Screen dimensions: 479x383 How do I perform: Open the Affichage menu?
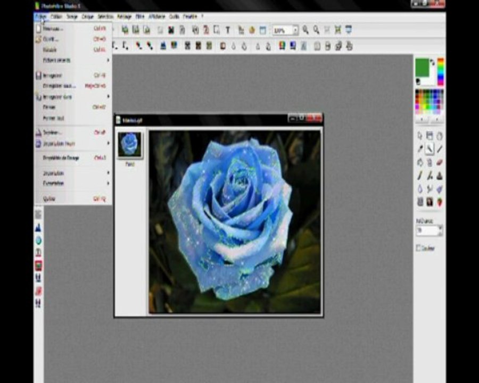pos(156,16)
